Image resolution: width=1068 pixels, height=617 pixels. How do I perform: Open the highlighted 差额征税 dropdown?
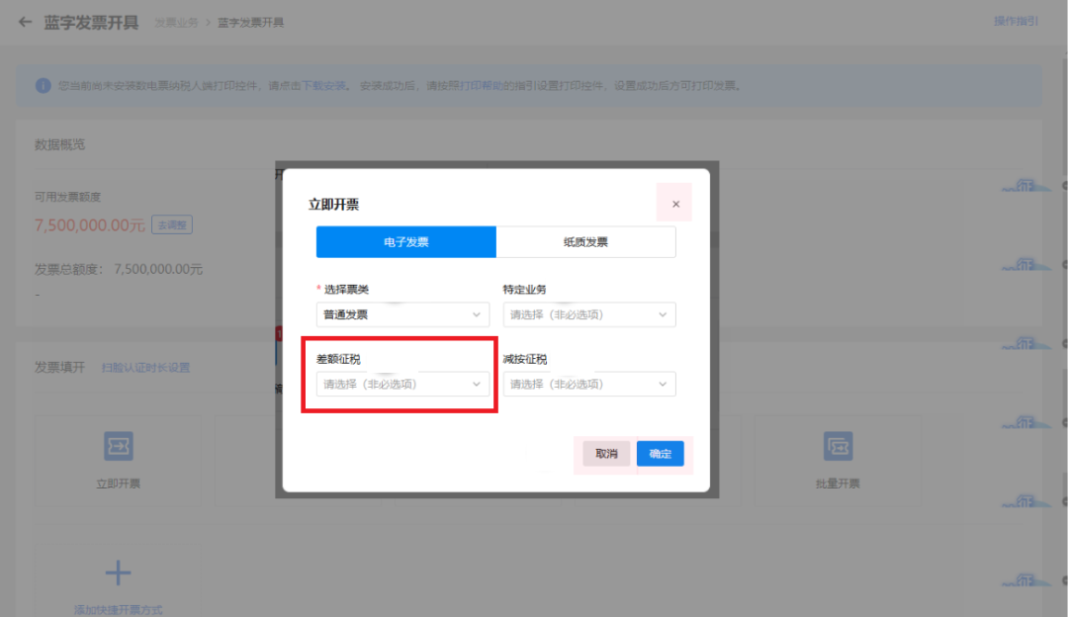click(402, 384)
